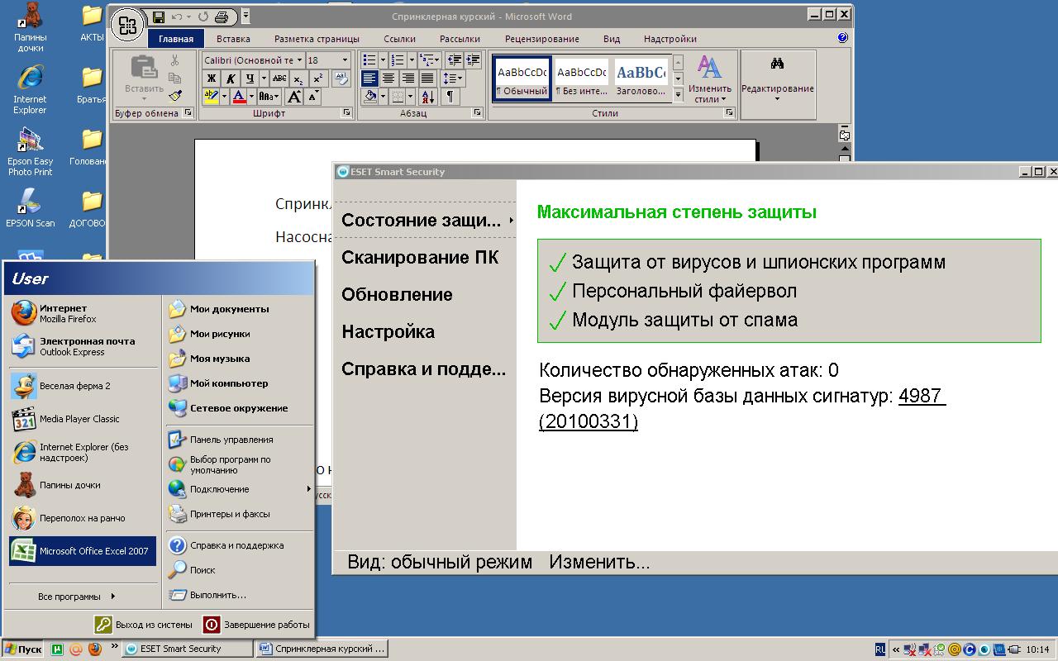Open Microsoft Office Excel 2007 from Start menu

click(83, 551)
